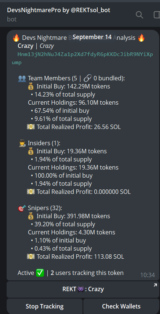Click the September 14 date badge

(92, 37)
